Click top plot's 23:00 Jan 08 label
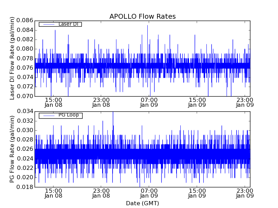This screenshot has width=278, height=208. pyautogui.click(x=101, y=102)
